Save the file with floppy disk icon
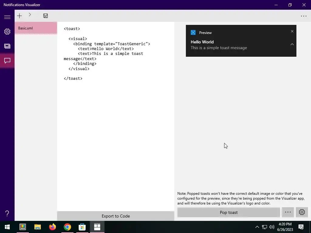The image size is (311, 233). click(x=46, y=16)
